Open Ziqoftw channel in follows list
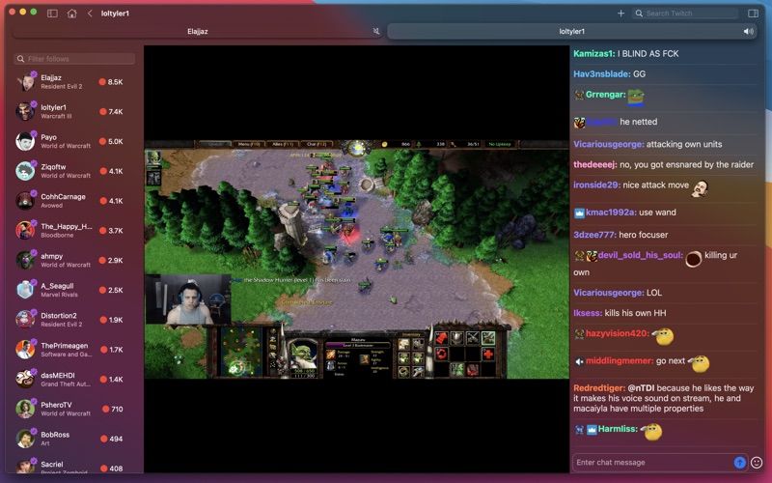 [x=74, y=171]
